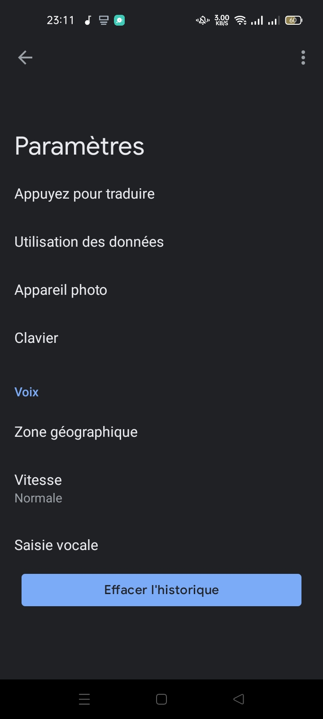Tap the back arrow icon
Viewport: 323px width, 719px height.
(x=25, y=58)
